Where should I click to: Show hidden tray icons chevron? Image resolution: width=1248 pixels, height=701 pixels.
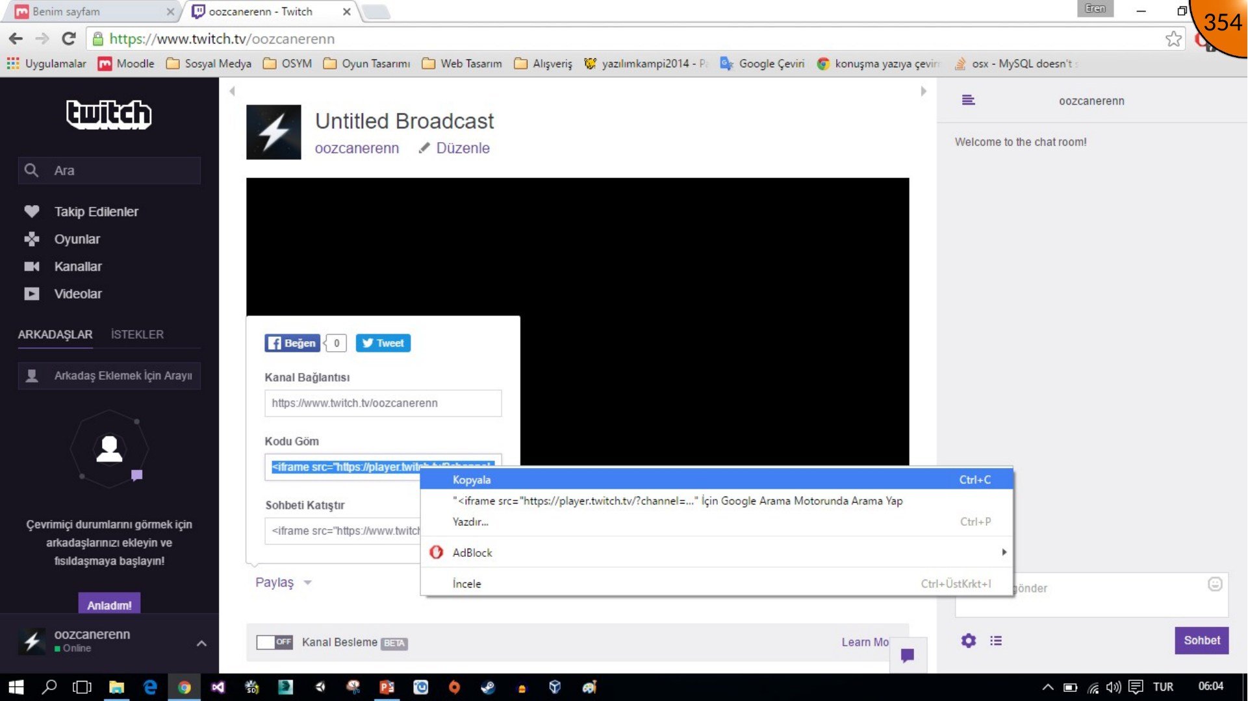[x=1048, y=687]
